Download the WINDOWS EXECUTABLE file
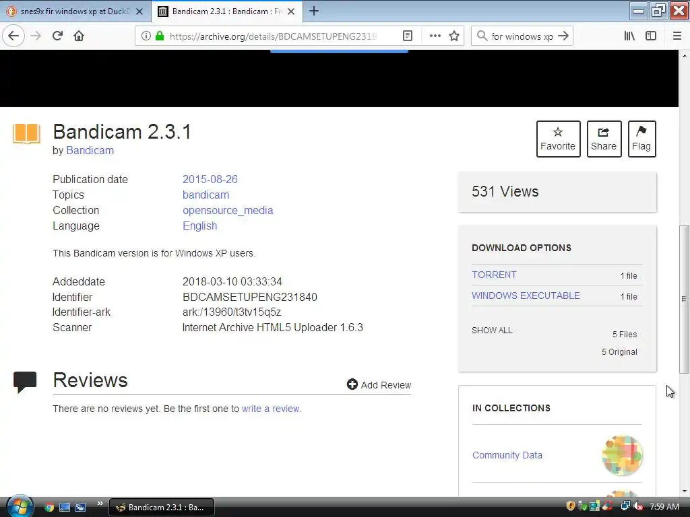Screen dimensions: 690x517 (x=526, y=296)
